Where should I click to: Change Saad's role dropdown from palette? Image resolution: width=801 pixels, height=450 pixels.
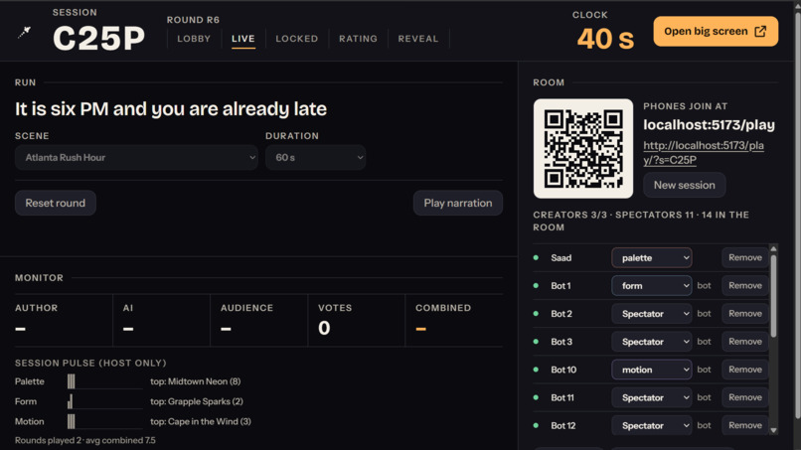pyautogui.click(x=652, y=257)
